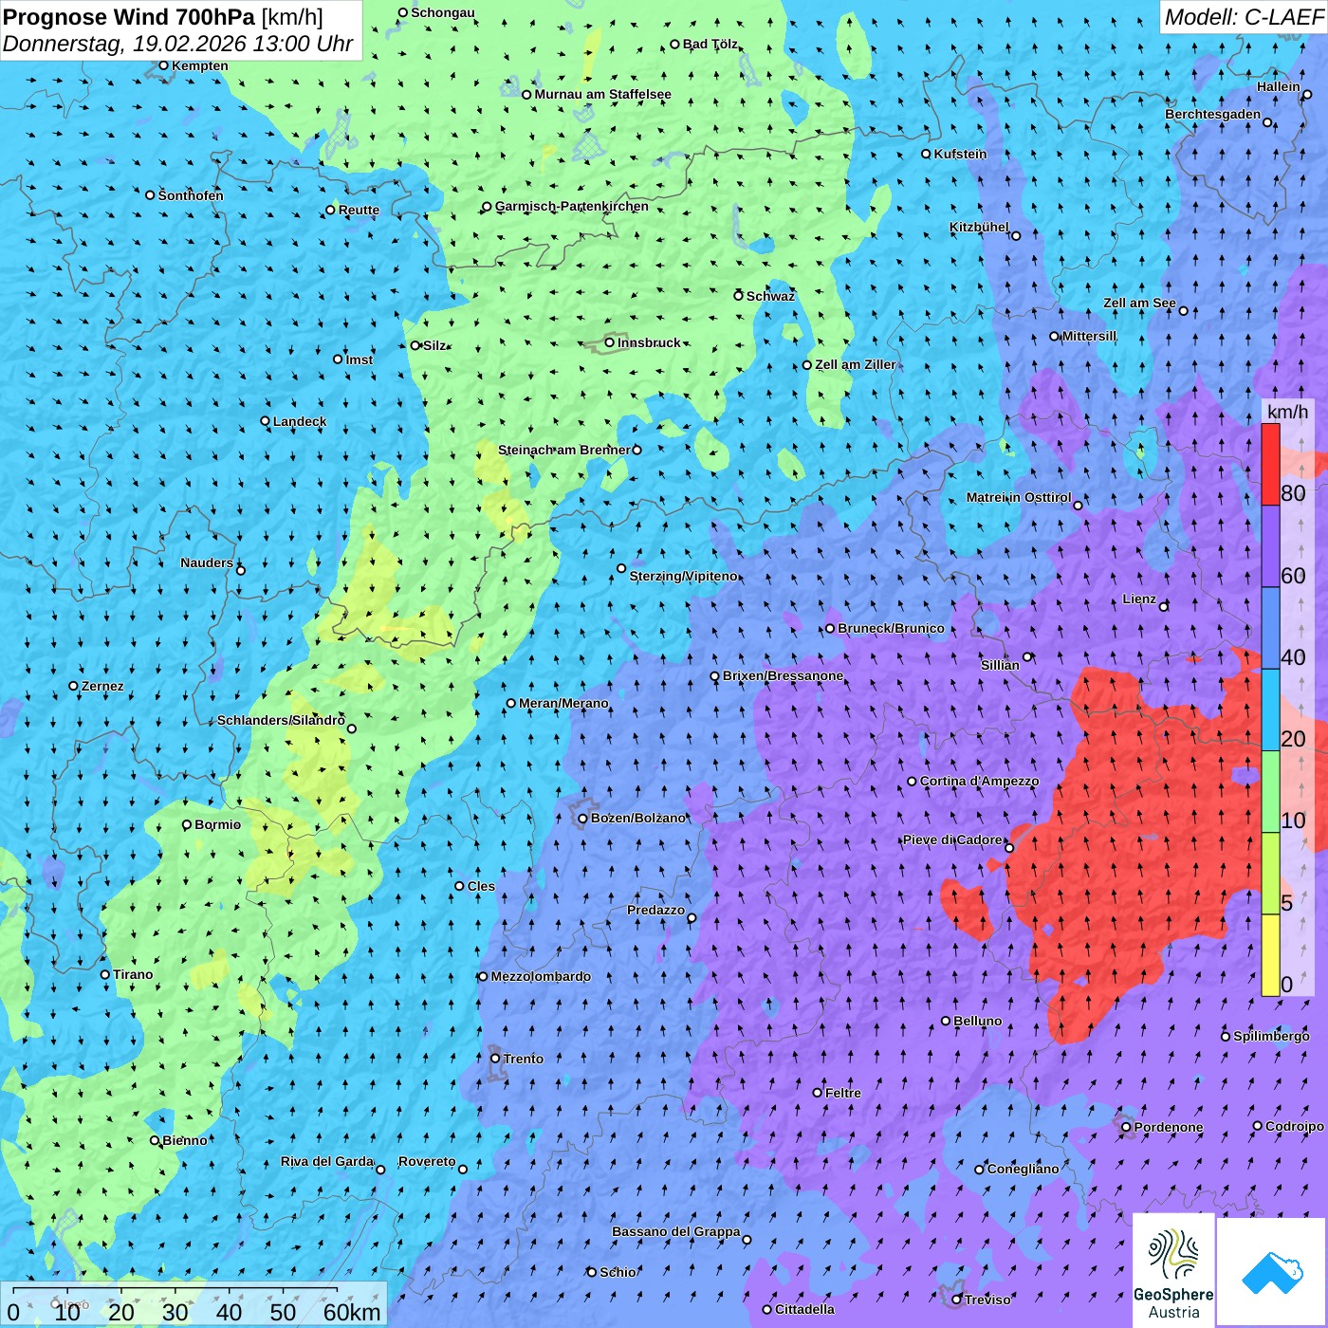Click the Trento city marker

pyautogui.click(x=495, y=1058)
